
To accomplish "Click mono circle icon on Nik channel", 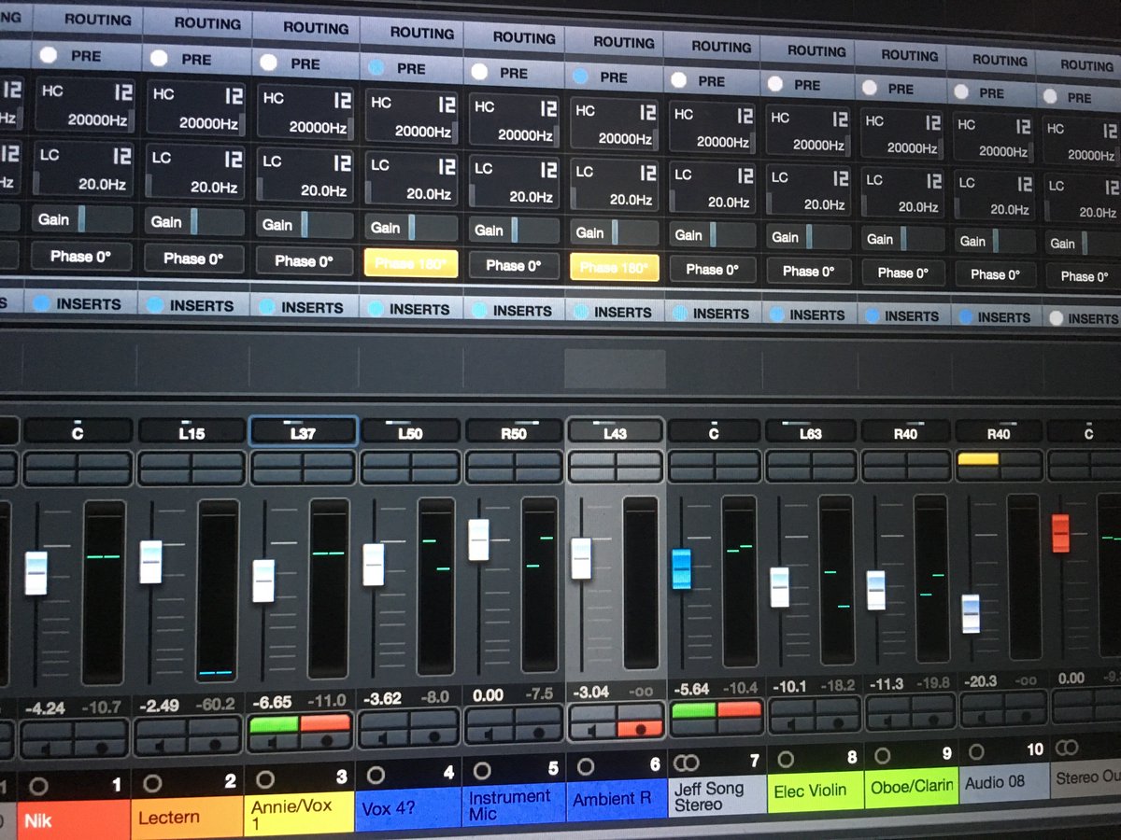I will (38, 786).
